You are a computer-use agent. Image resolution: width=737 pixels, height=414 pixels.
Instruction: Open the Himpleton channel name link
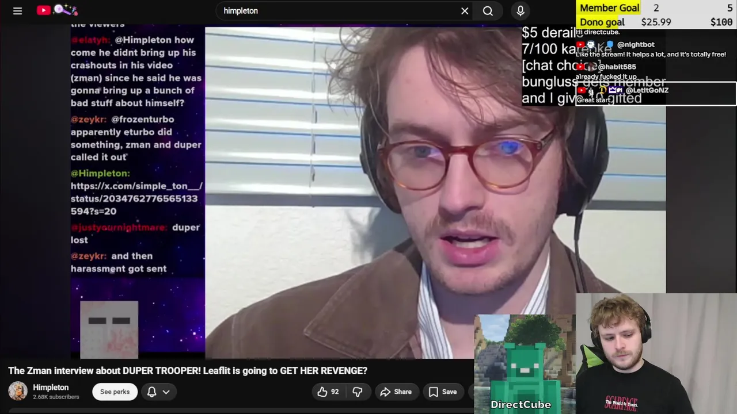51,388
